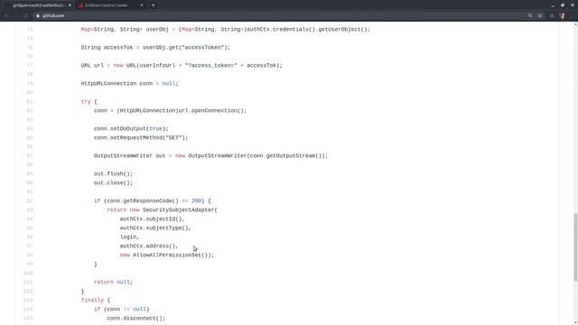Click the lock icon beside github.com
The width and height of the screenshot is (578, 325).
click(38, 16)
